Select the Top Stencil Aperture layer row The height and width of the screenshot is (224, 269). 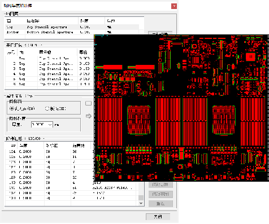coord(72,27)
